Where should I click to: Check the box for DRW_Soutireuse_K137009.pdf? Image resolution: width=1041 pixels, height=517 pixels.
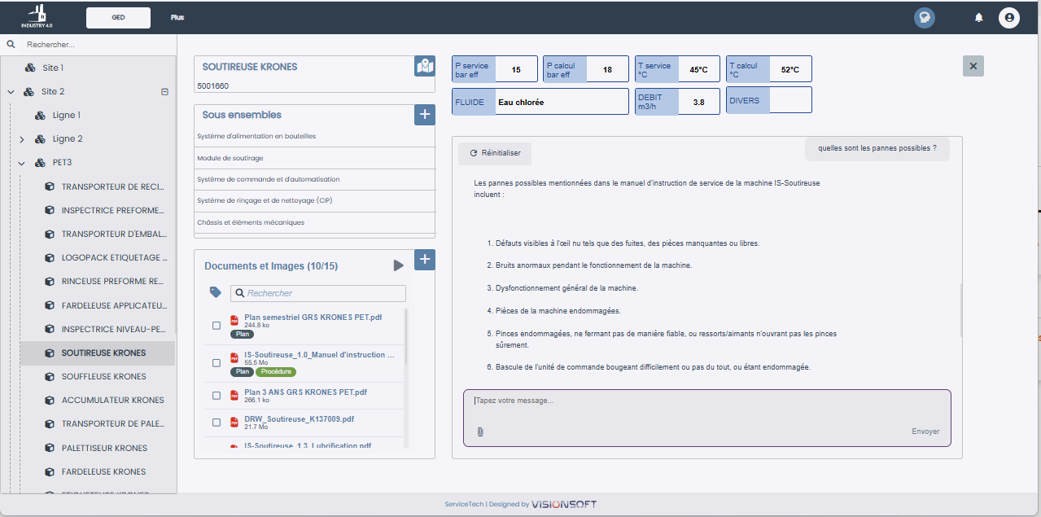pos(217,423)
